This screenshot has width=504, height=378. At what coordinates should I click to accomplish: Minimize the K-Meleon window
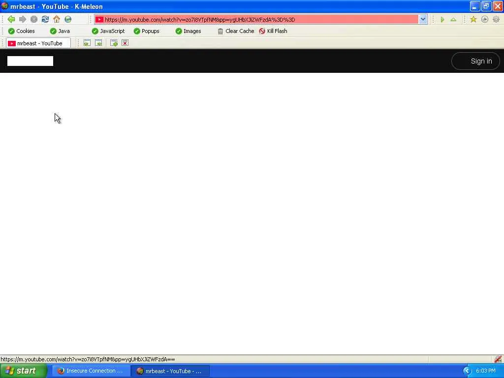tap(475, 6)
